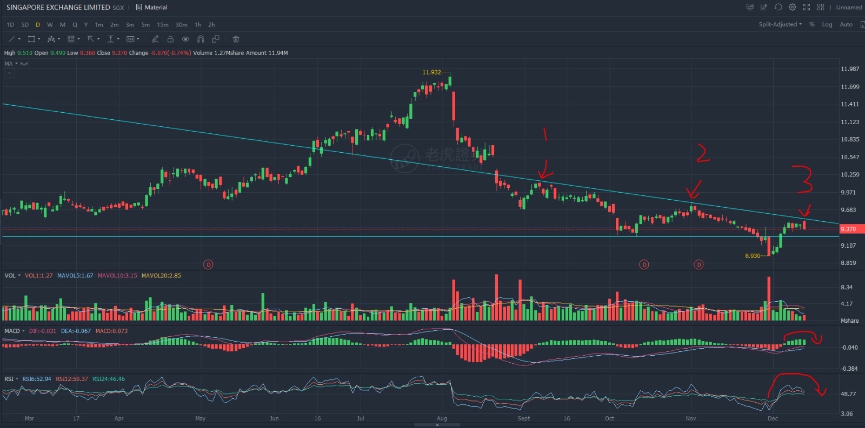This screenshot has width=865, height=428.
Task: Select the text annotation tool
Action: pos(110,39)
